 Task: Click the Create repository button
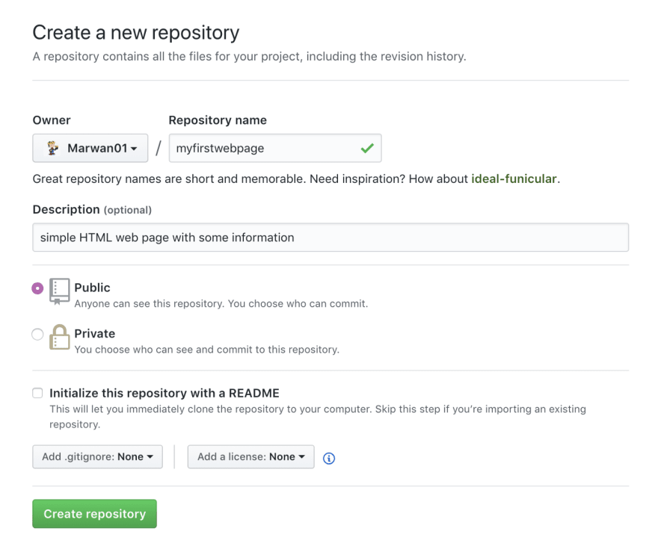(94, 513)
